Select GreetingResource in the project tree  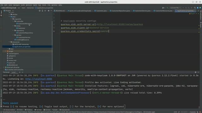pos(22,40)
